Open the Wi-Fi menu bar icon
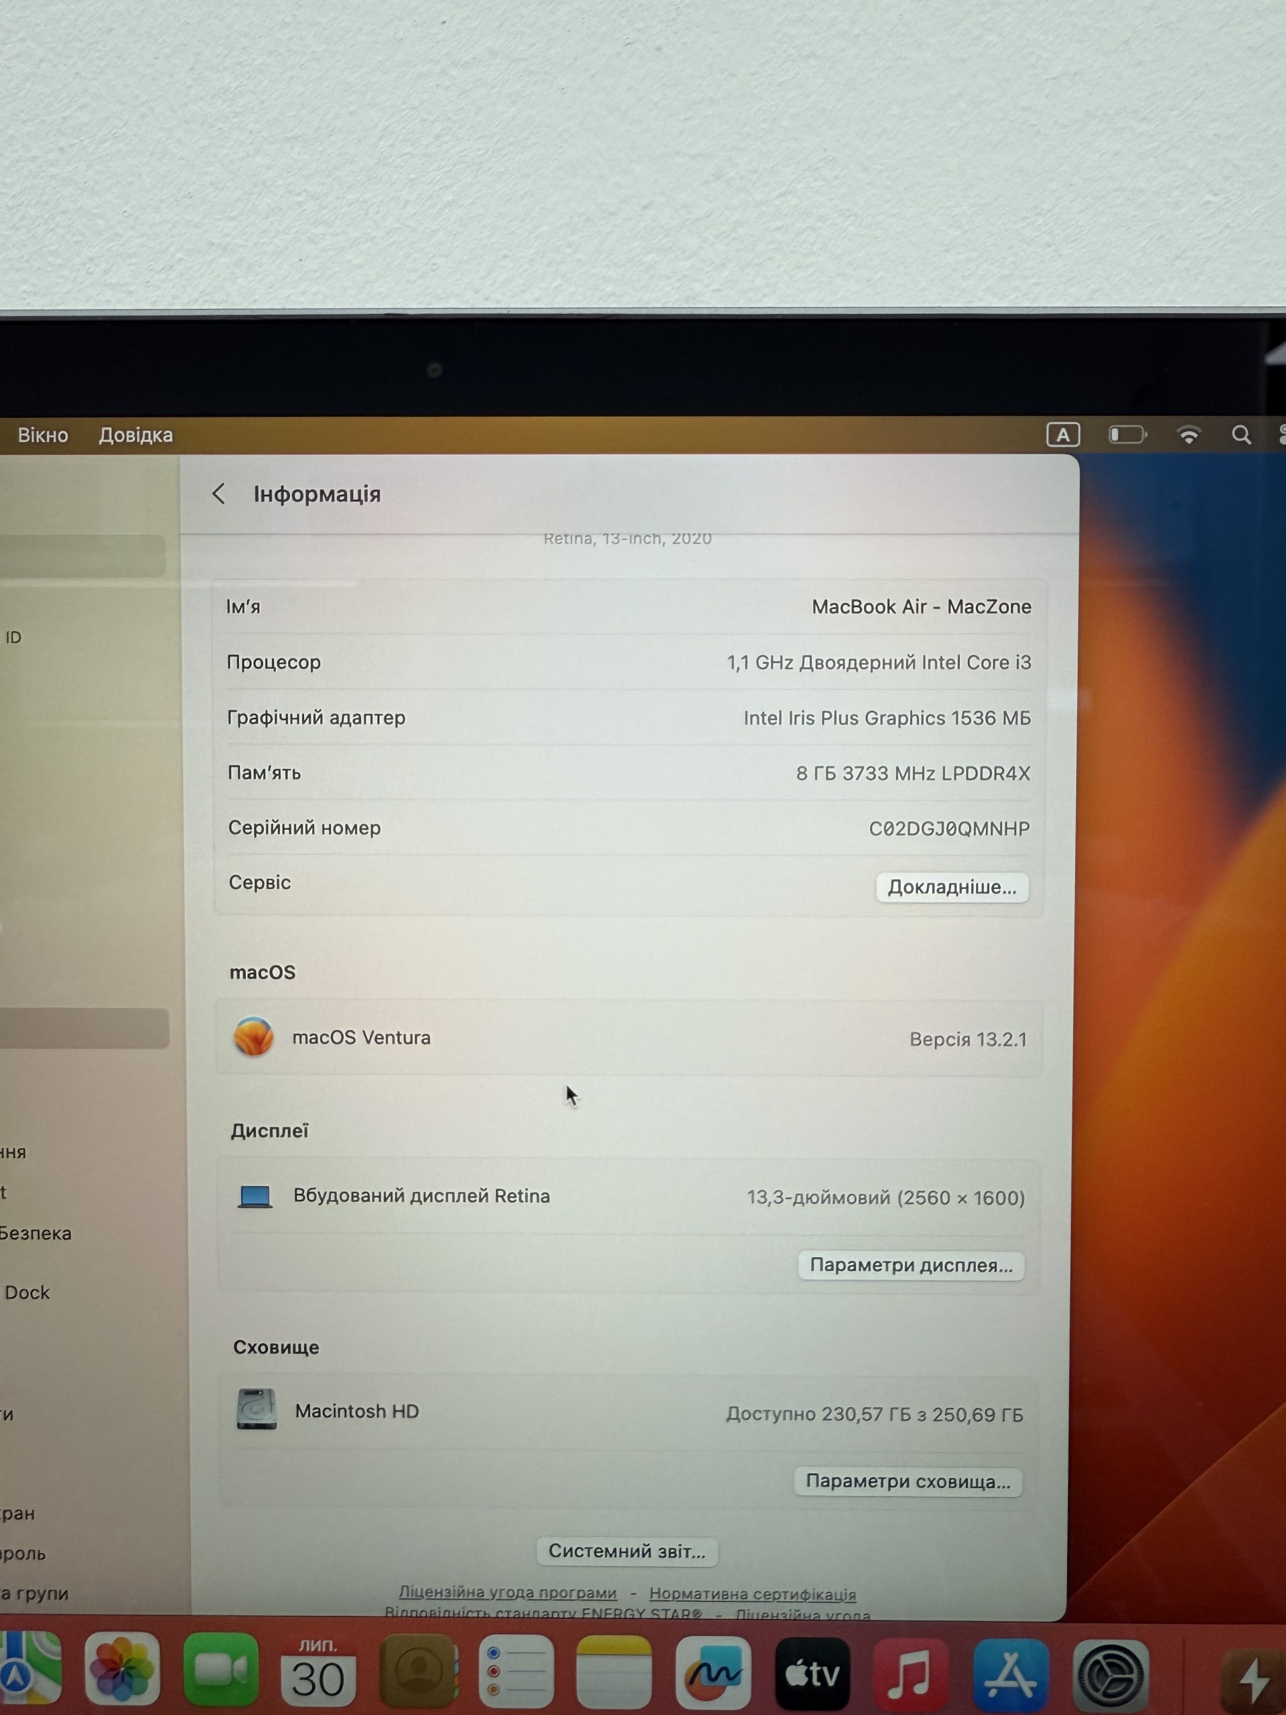Image resolution: width=1286 pixels, height=1715 pixels. click(1189, 435)
